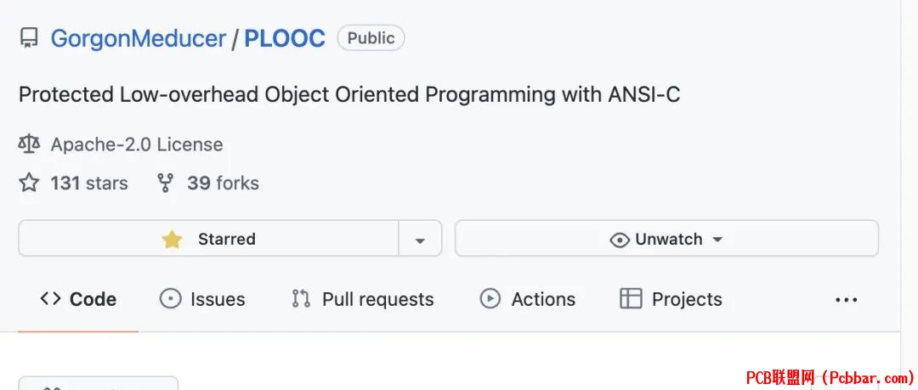
Task: Click the Issues circle icon
Action: [170, 298]
